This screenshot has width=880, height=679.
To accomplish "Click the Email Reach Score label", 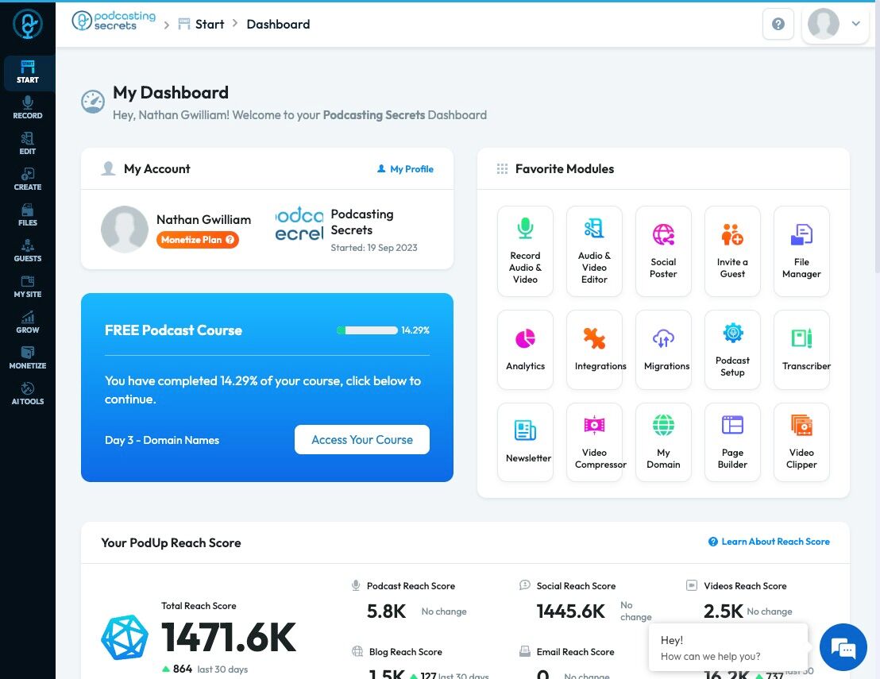I will point(575,651).
